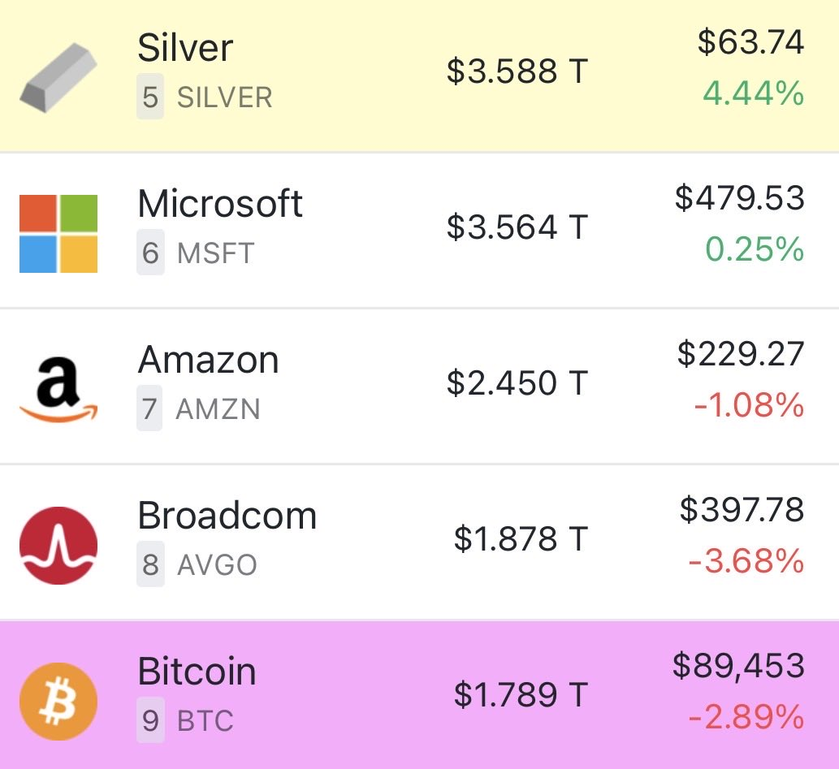Open the Microsoft company link
Screen dimensions: 839x769
click(220, 204)
